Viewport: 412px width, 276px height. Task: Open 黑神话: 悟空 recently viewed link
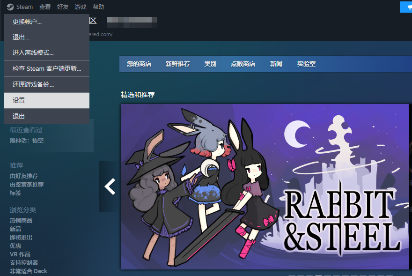27,141
